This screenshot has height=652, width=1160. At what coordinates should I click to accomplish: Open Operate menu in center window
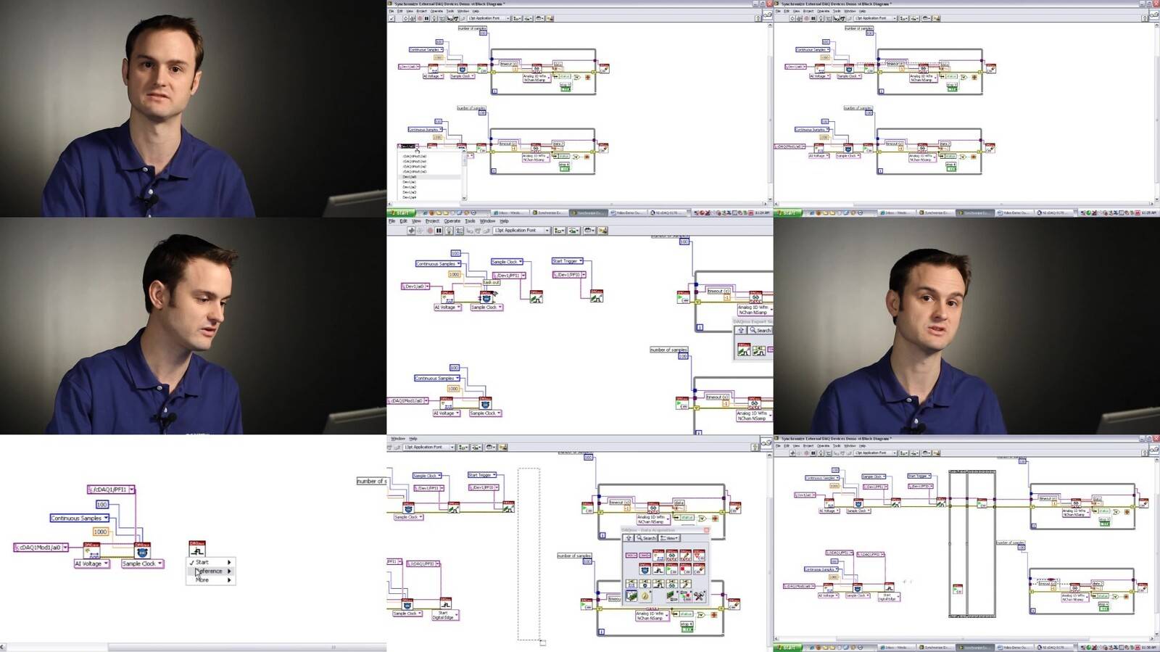(452, 221)
